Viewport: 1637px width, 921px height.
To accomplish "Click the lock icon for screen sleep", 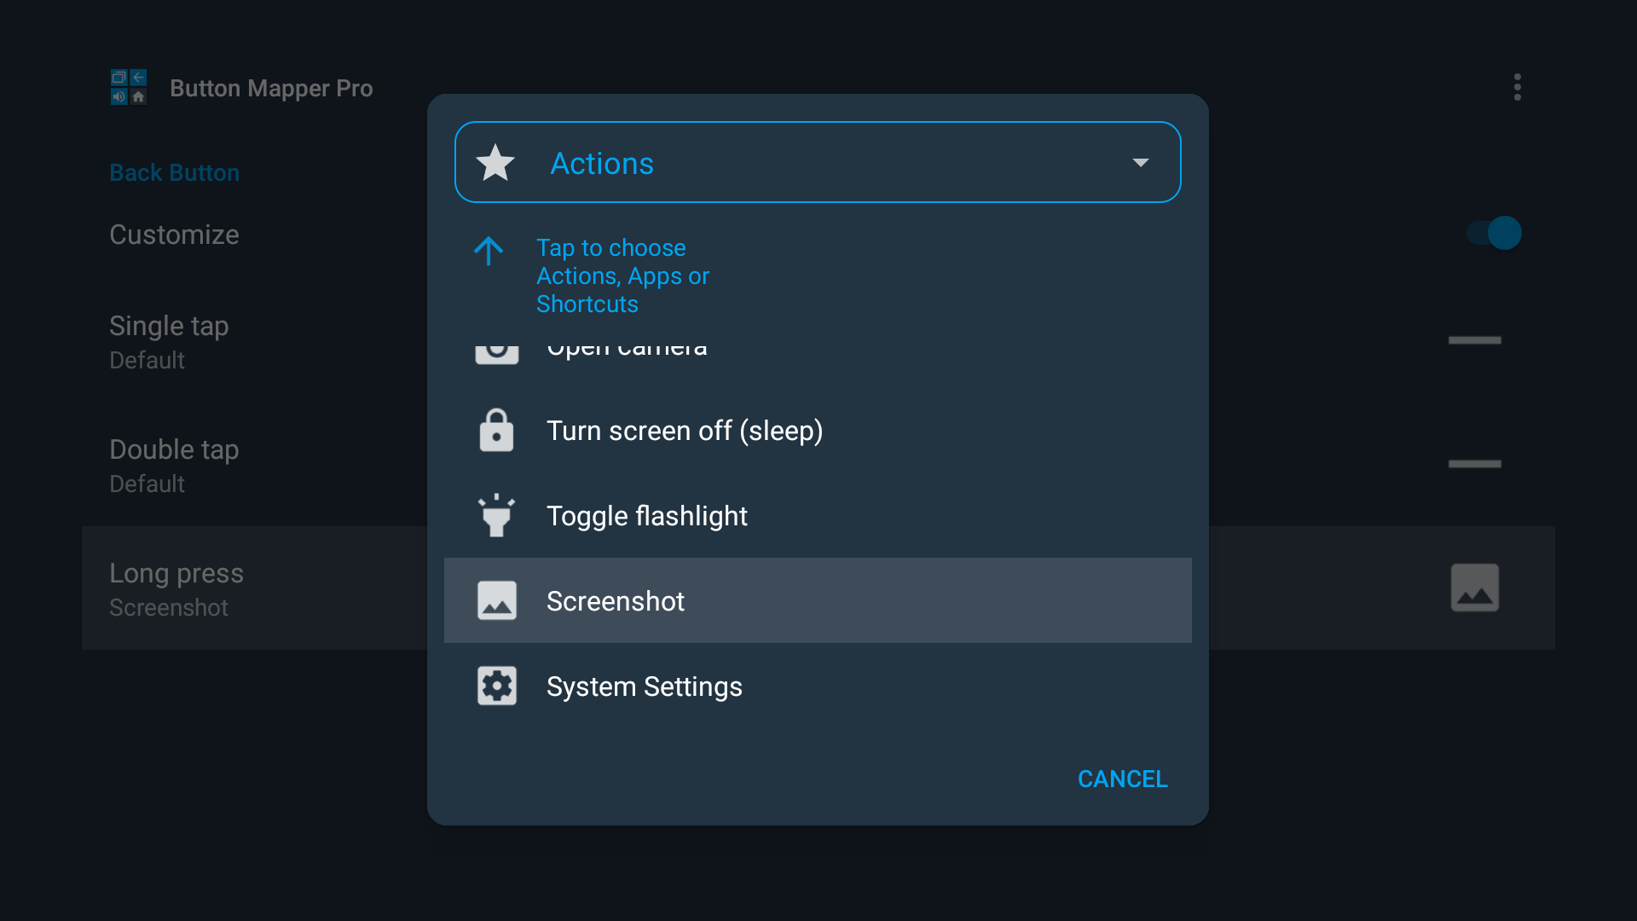I will click(496, 431).
